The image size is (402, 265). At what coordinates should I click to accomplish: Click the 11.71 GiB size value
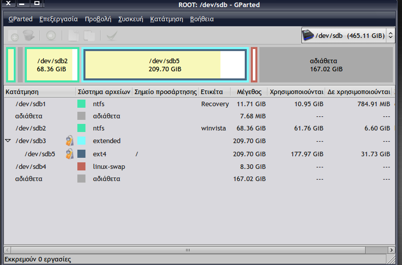tap(251, 104)
